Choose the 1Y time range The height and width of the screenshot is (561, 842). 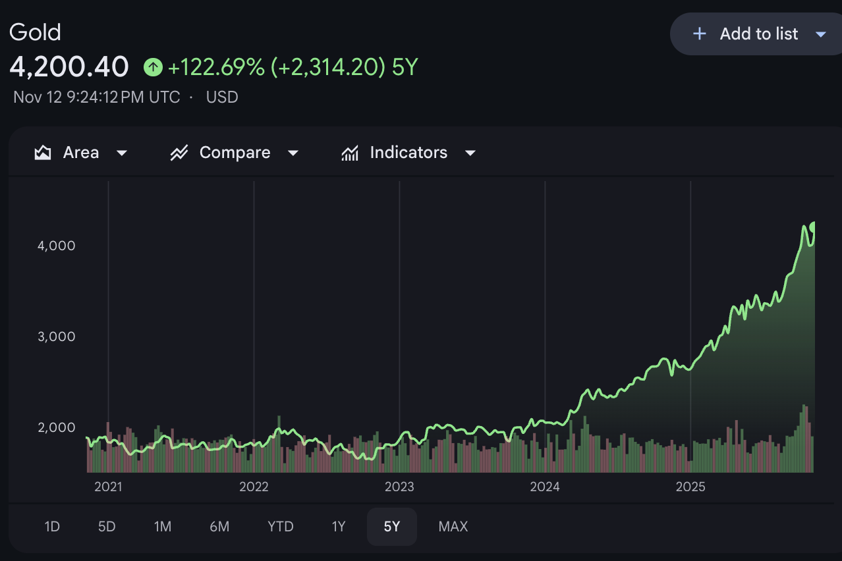338,527
